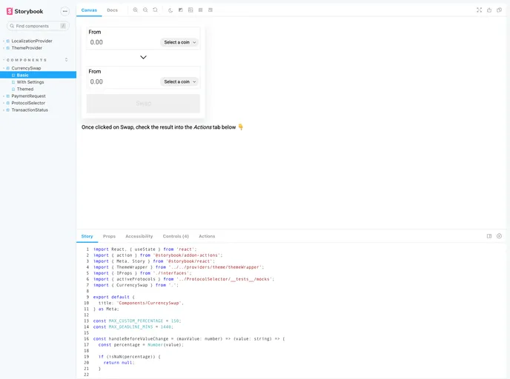Expand the ProtocolSelector component
Image resolution: width=510 pixels, height=379 pixels.
click(x=28, y=103)
